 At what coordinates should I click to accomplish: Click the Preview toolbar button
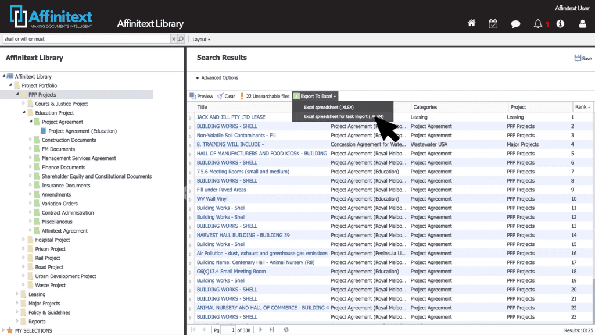(202, 96)
